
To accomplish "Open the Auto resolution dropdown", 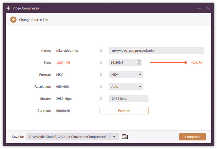I will click(x=140, y=87).
